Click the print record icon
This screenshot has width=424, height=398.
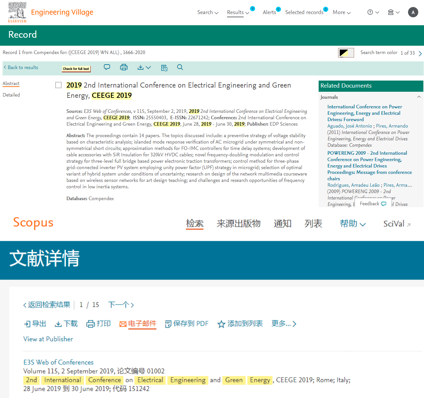pyautogui.click(x=124, y=67)
